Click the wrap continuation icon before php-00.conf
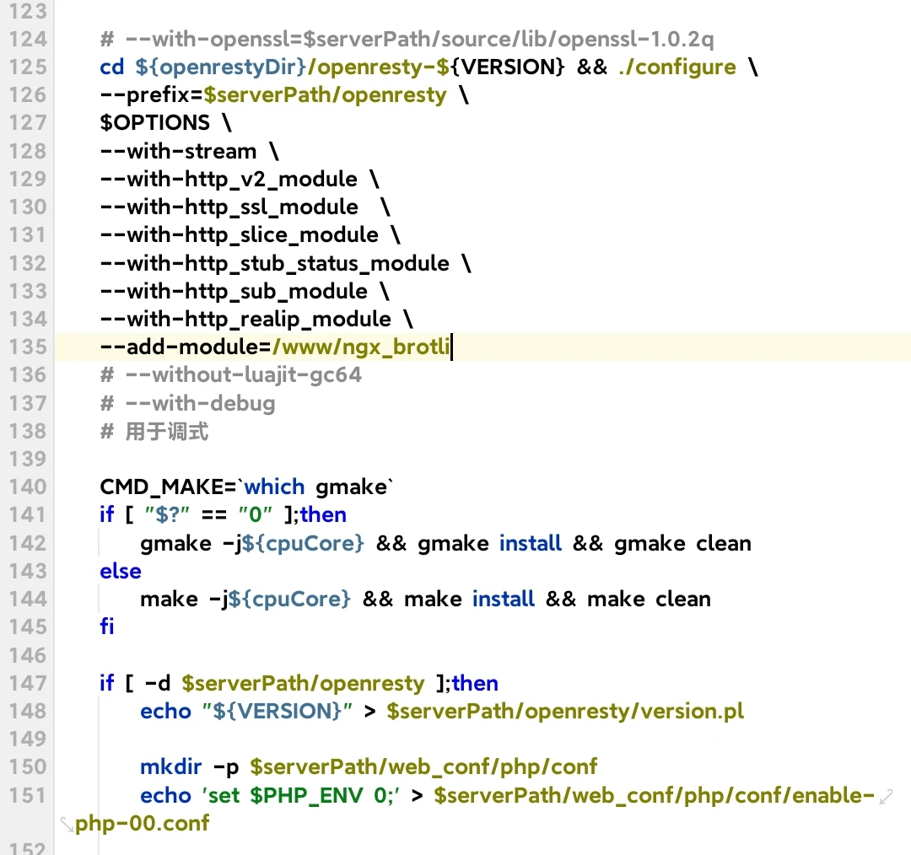The width and height of the screenshot is (911, 855). [67, 824]
